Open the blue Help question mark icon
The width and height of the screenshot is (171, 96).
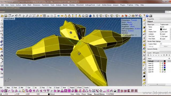(147, 16)
